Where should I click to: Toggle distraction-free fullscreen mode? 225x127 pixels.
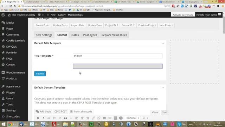click(110, 118)
